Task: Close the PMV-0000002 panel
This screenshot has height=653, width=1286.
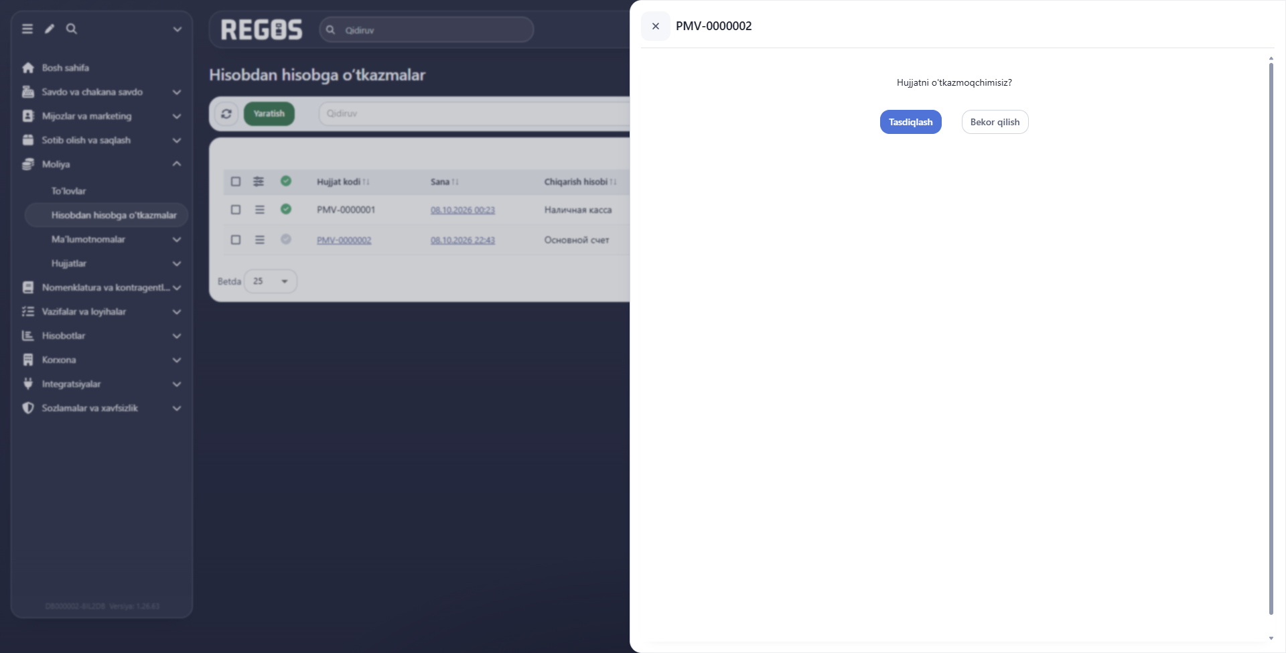Action: (656, 26)
